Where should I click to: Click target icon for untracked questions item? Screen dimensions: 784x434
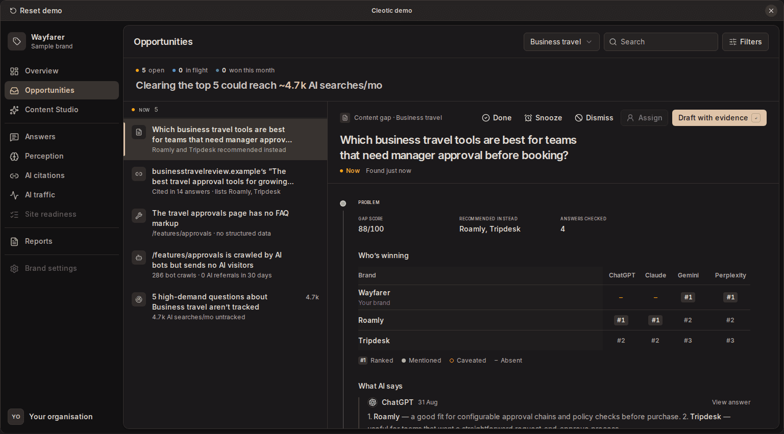pos(139,299)
